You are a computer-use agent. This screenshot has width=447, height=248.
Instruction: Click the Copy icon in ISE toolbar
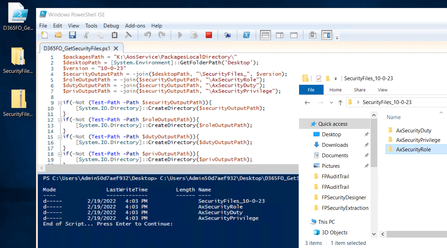(x=100, y=35)
